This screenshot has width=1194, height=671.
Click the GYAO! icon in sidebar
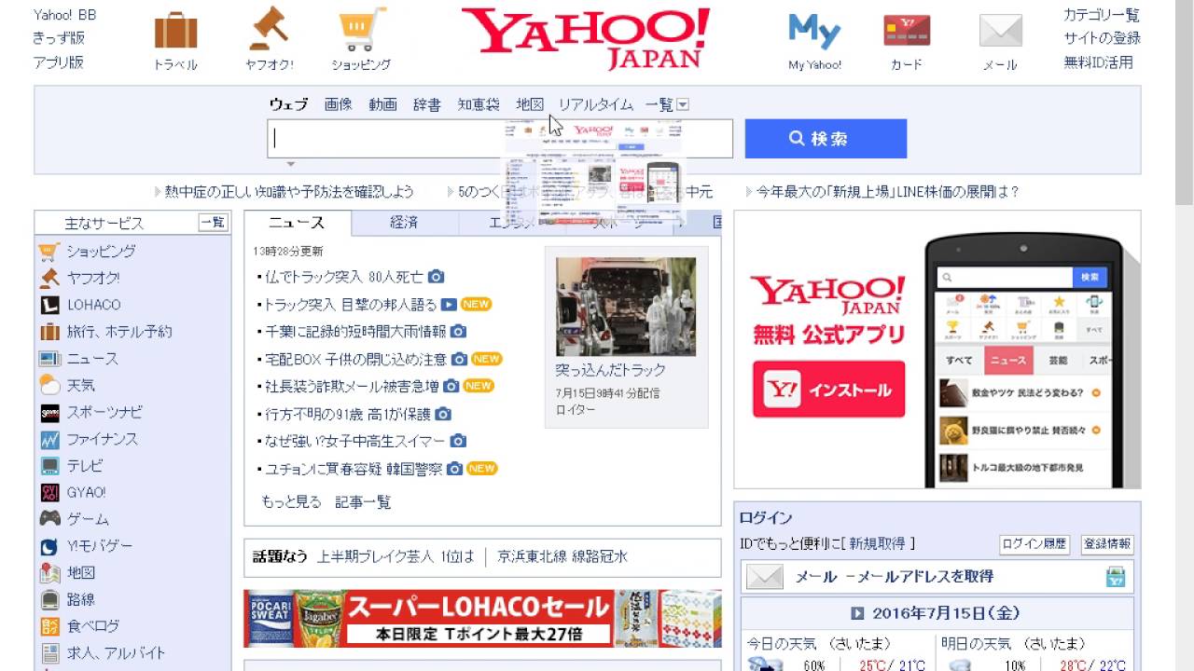click(49, 492)
